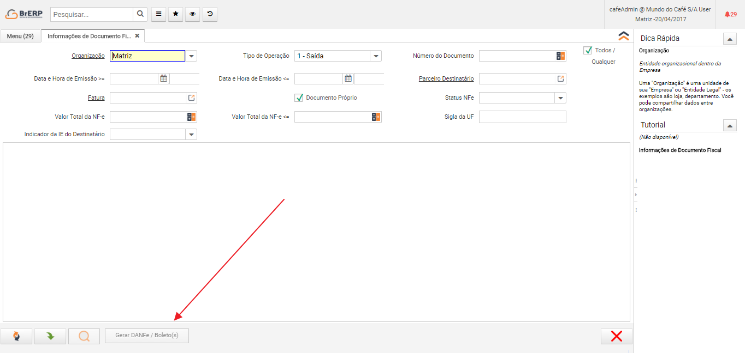Click lookup icon in Parceiro Destinatário field

[x=560, y=79]
